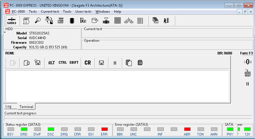
Task: Click the BBK error label
Action: point(120,134)
